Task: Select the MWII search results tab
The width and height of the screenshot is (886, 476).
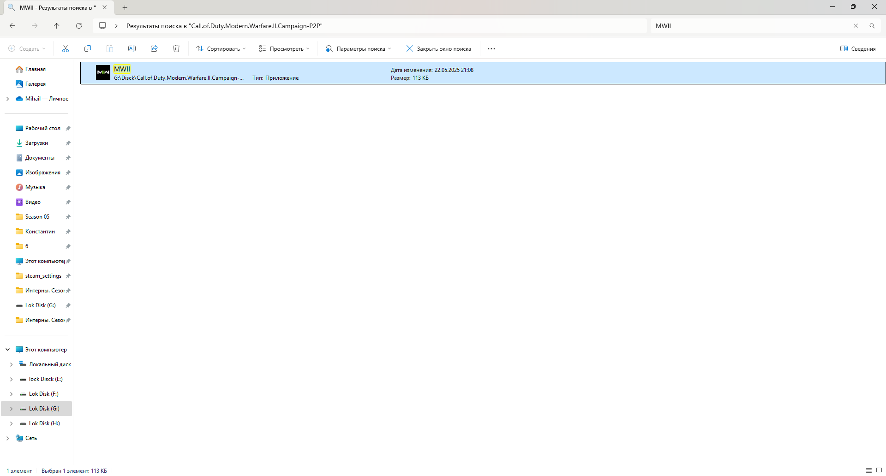Action: [x=58, y=7]
